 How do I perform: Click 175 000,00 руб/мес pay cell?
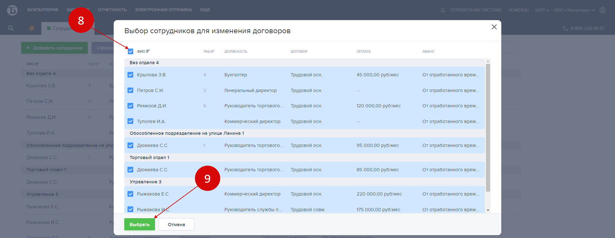pos(378,210)
